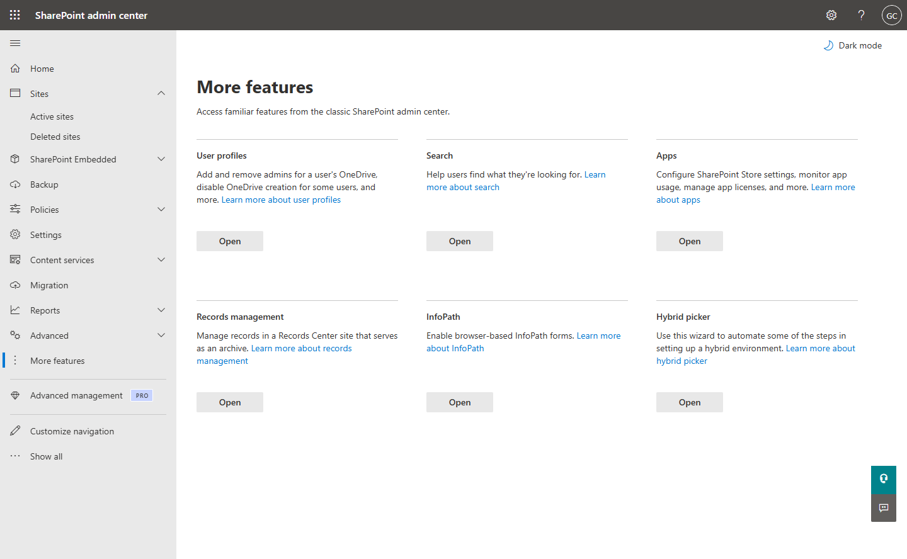Click the Dark mode moon icon
This screenshot has width=907, height=559.
point(828,45)
